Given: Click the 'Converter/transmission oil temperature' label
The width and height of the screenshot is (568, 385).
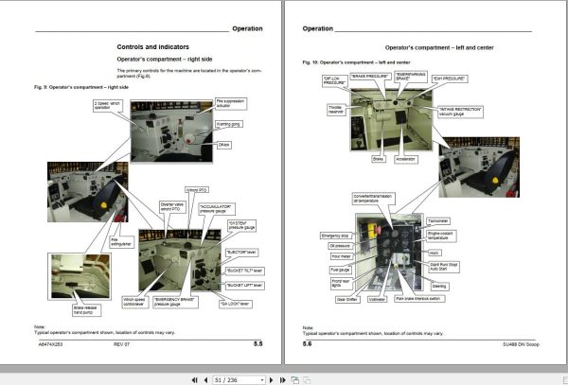Looking at the screenshot, I should click(x=373, y=199).
